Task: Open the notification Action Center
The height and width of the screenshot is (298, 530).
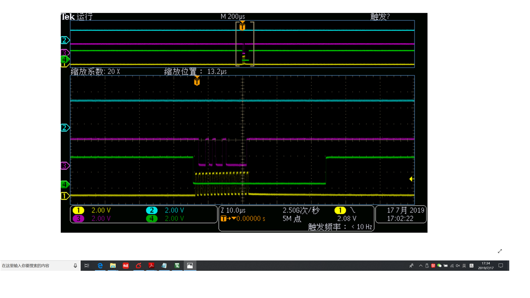Action: [x=501, y=266]
